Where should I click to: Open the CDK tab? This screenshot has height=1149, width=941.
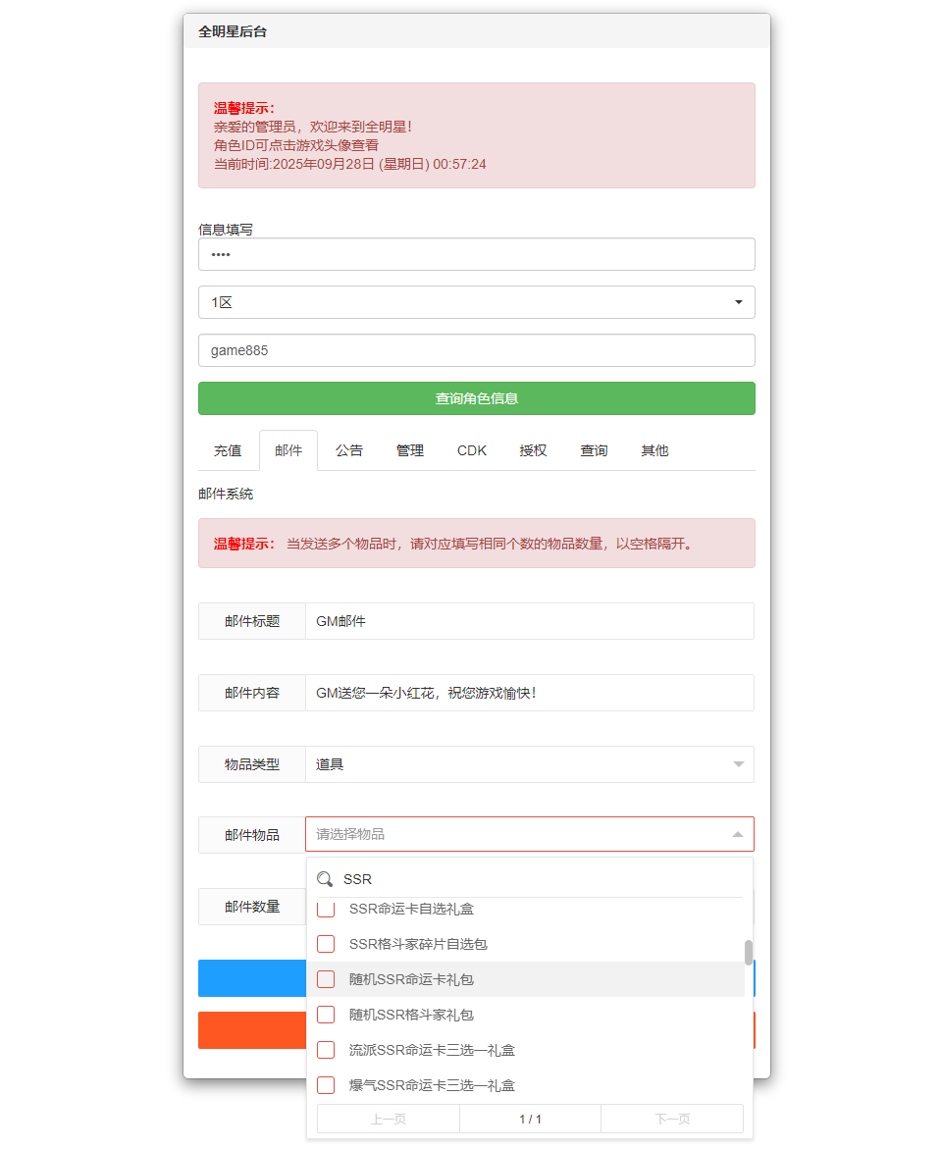coord(471,450)
